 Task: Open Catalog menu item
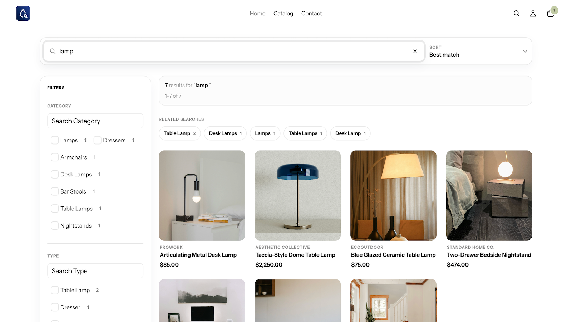tap(283, 13)
